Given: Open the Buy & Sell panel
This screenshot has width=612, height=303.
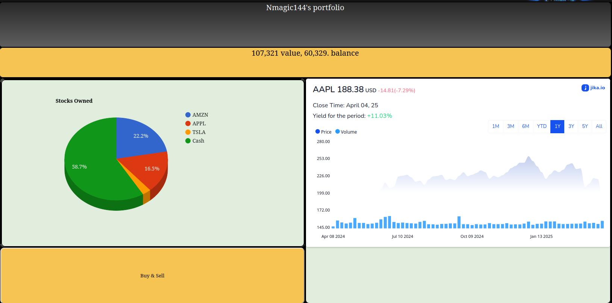Looking at the screenshot, I should click(x=152, y=276).
